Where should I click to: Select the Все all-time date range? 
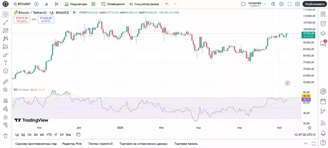[69, 135]
